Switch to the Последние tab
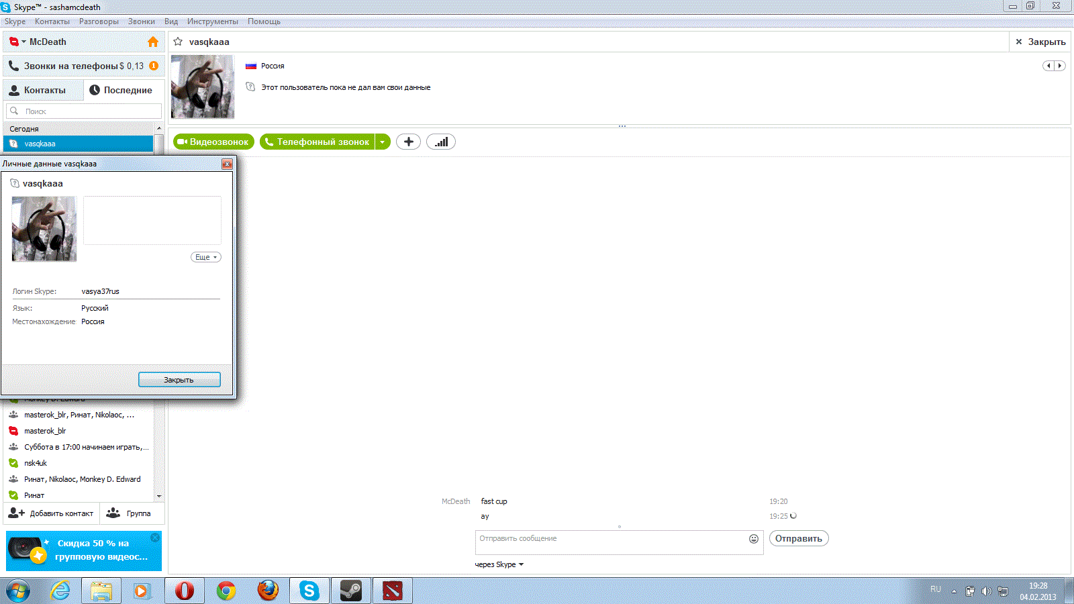1074x604 pixels. 124,90
